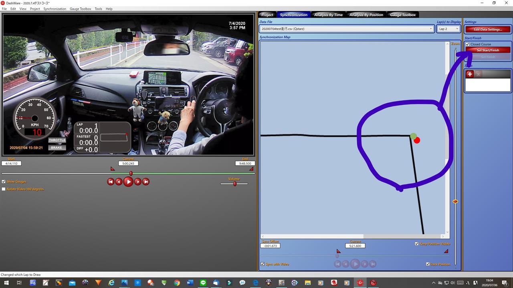
Task: Click the data Current time field 5:21.600
Action: [355, 246]
